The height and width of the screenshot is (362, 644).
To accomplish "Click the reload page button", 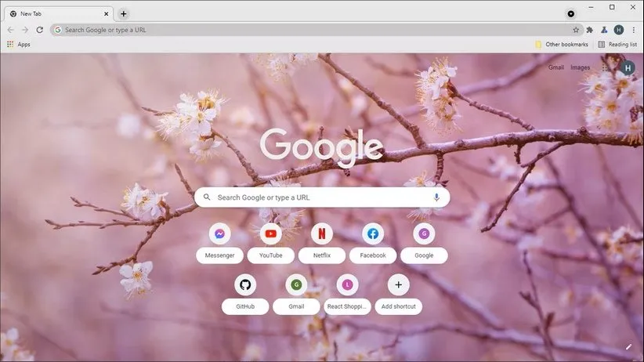I will (39, 30).
